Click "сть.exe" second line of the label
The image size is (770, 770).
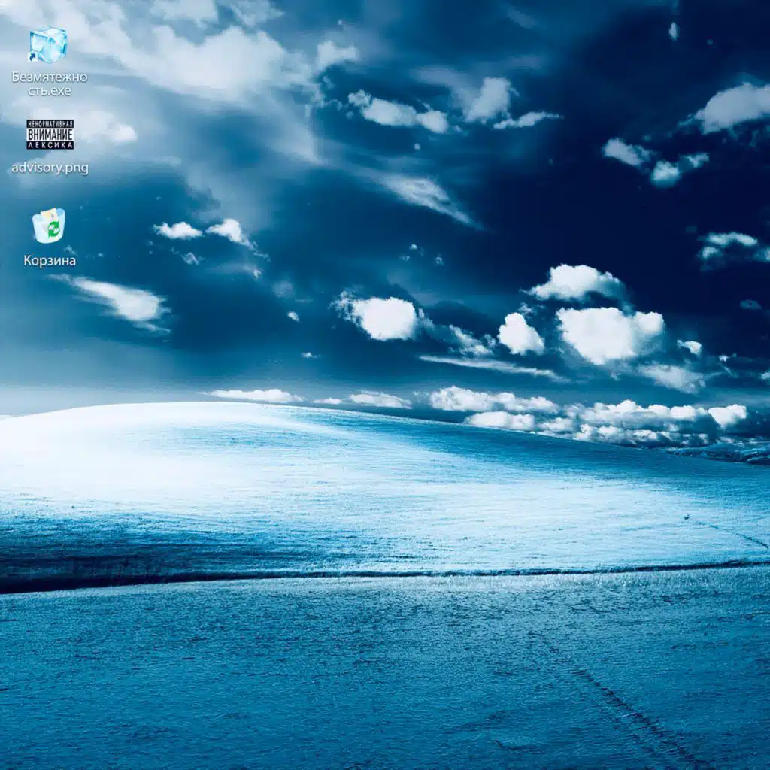pyautogui.click(x=50, y=91)
